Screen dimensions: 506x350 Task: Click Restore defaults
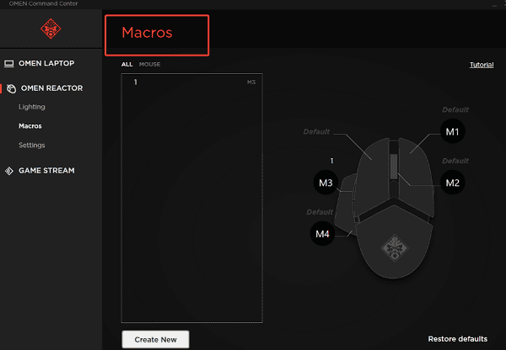(x=457, y=339)
